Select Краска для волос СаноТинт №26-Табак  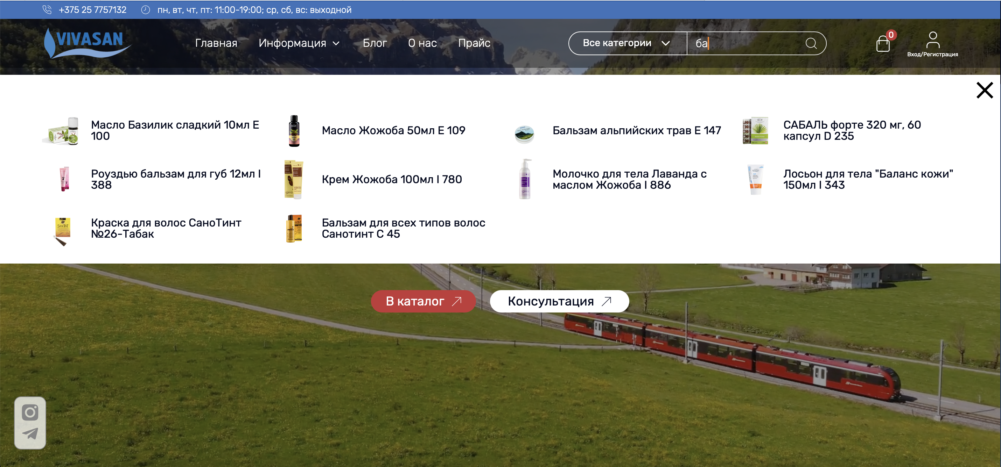(166, 228)
